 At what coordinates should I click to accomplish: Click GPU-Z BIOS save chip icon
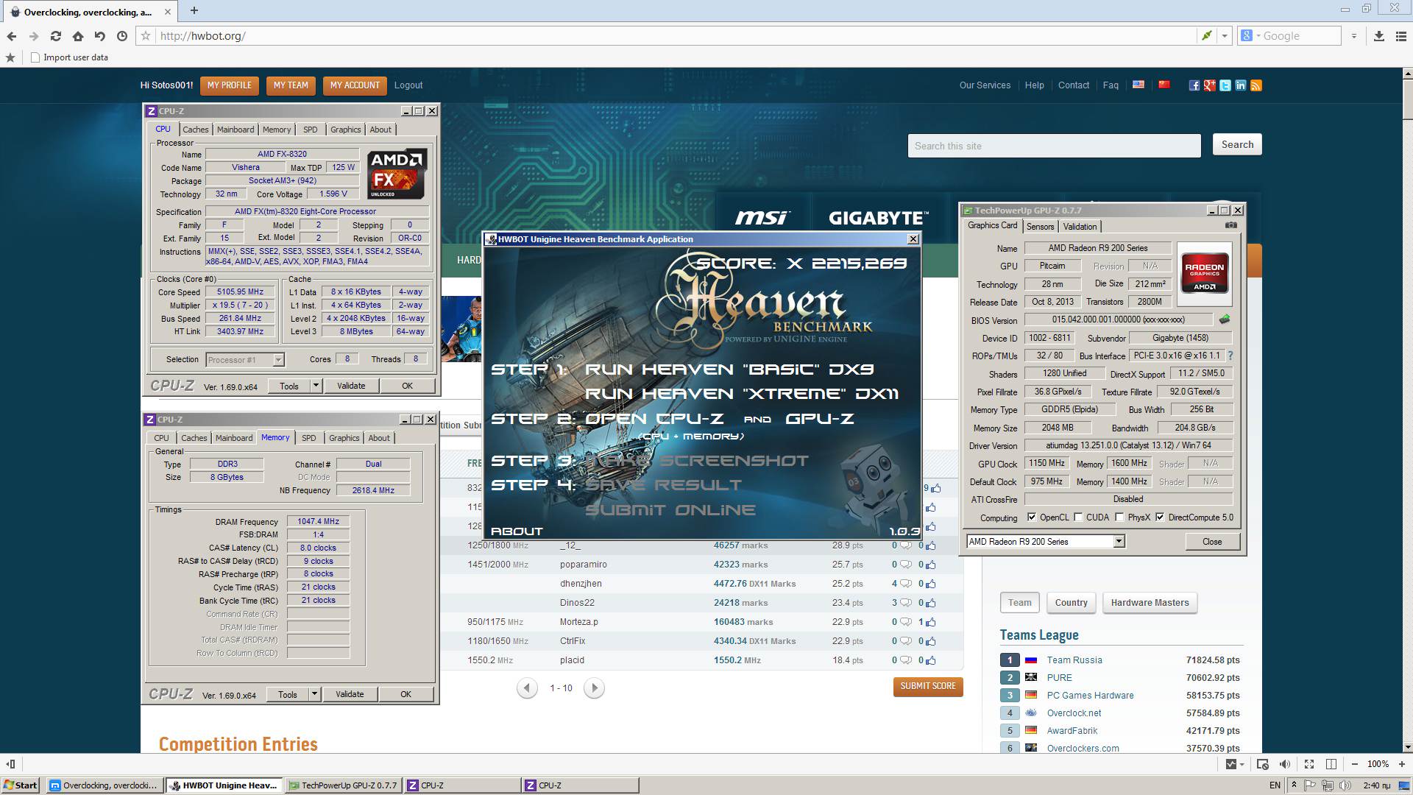1224,319
